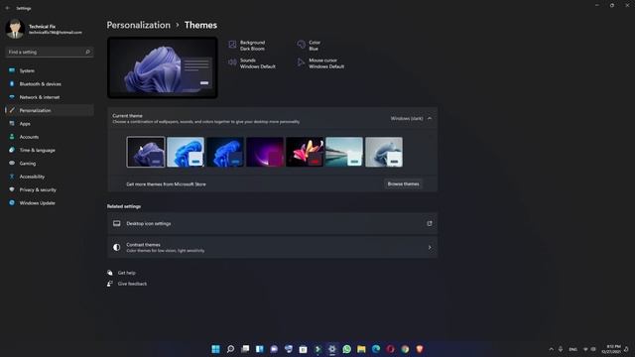Open WhatsApp from the taskbar
This screenshot has width=635, height=357.
coord(346,349)
